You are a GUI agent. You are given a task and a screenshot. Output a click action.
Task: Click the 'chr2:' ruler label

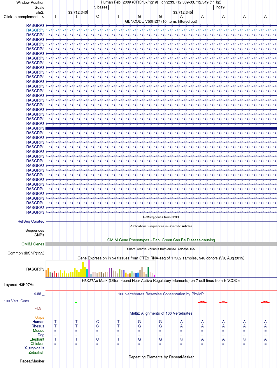[40, 12]
